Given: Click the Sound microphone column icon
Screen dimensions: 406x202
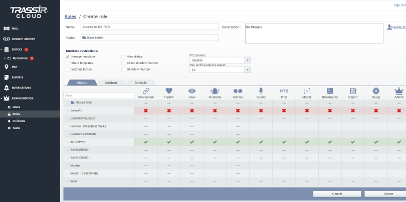Looking at the screenshot, I should [x=261, y=90].
